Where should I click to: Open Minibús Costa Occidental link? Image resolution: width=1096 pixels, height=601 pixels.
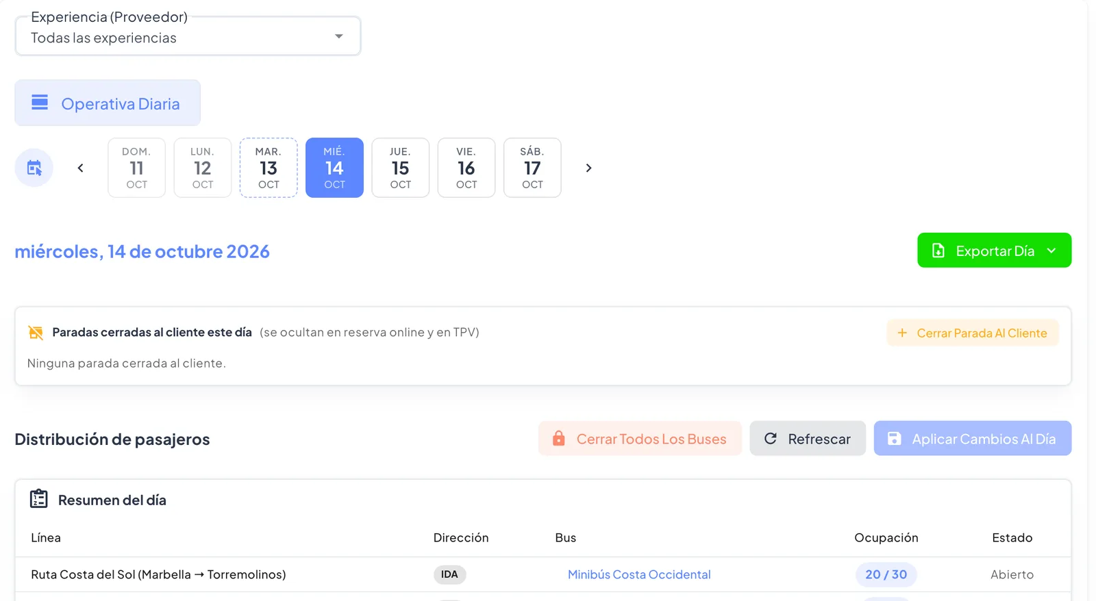(x=639, y=574)
